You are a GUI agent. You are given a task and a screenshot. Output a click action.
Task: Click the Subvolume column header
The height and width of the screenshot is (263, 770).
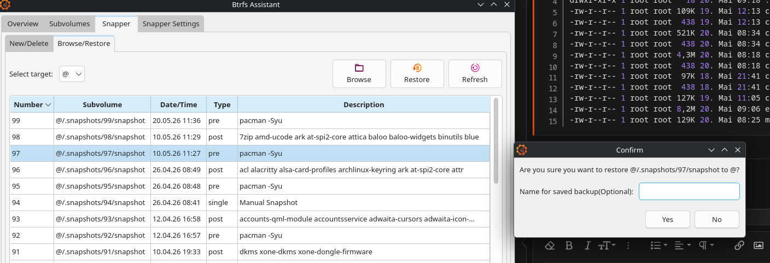point(102,104)
